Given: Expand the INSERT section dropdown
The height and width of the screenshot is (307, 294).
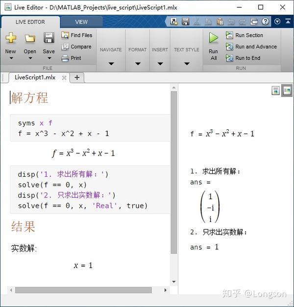Looking at the screenshot, I should (160, 64).
